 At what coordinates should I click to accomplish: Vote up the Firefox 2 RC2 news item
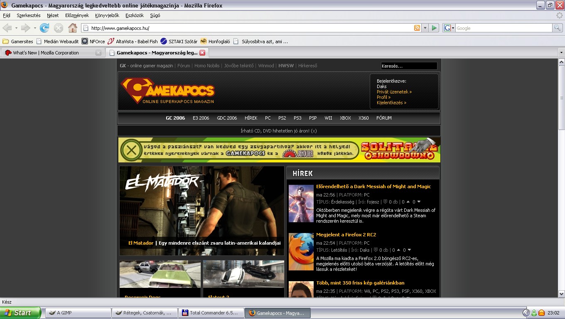tap(399, 250)
